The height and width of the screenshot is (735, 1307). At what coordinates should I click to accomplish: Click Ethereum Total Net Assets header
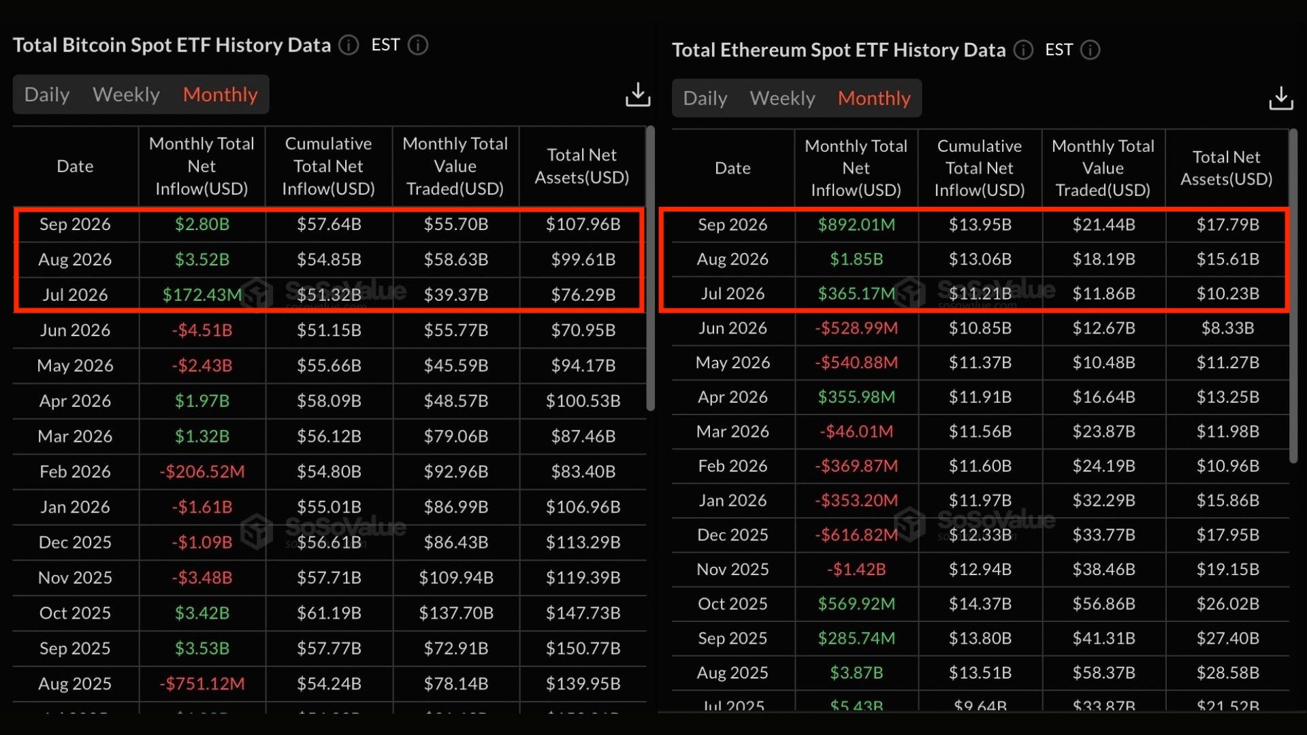pos(1227,168)
